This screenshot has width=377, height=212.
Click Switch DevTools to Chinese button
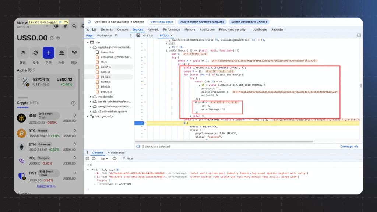click(x=249, y=22)
